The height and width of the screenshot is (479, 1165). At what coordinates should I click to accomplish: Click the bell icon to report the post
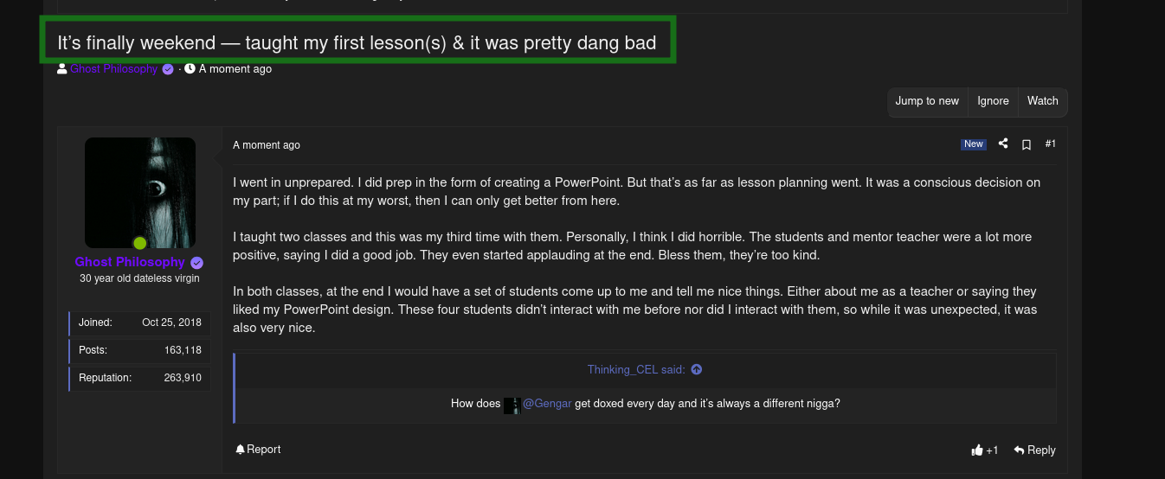point(240,450)
